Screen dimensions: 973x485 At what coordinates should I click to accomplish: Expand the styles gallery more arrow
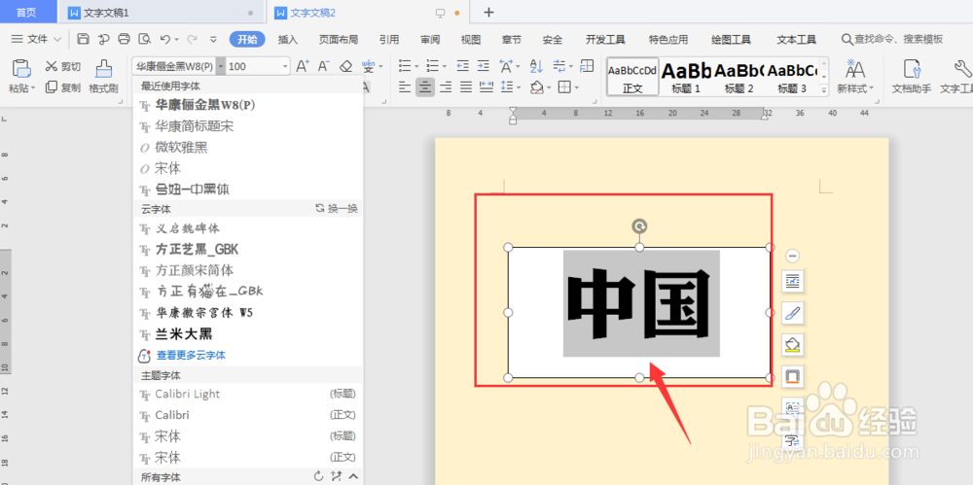tap(824, 90)
